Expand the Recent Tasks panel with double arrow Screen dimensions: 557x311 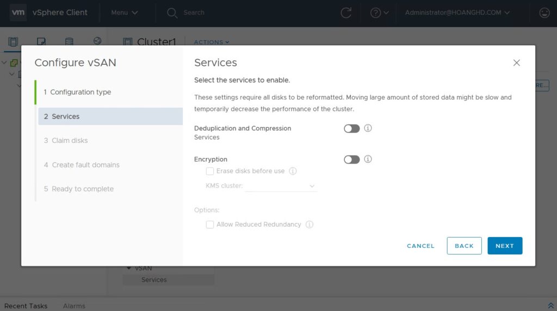(550, 306)
